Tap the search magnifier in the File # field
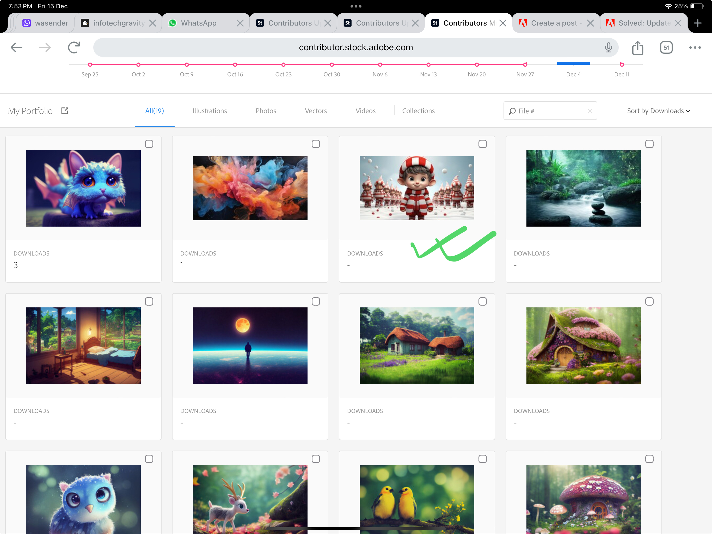The width and height of the screenshot is (712, 534). [x=513, y=111]
